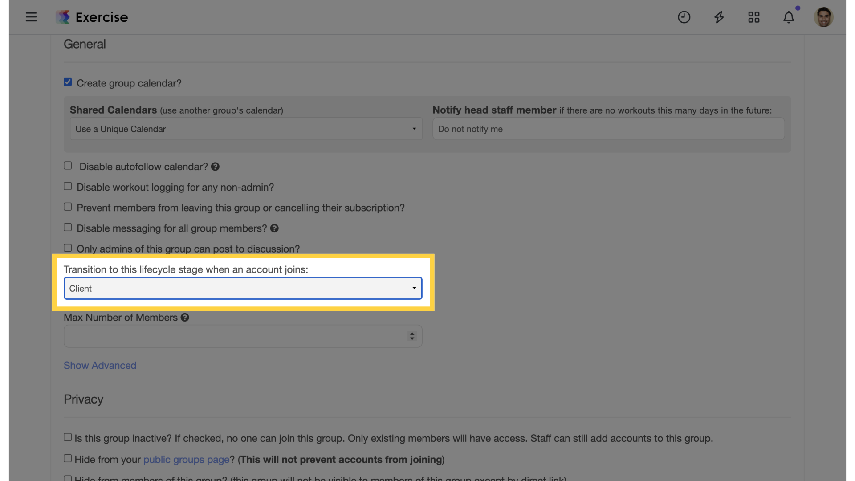855x481 pixels.
Task: Open the public groups page link
Action: point(186,460)
